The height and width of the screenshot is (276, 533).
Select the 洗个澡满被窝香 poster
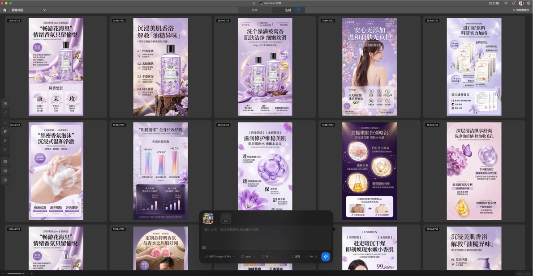click(x=265, y=67)
